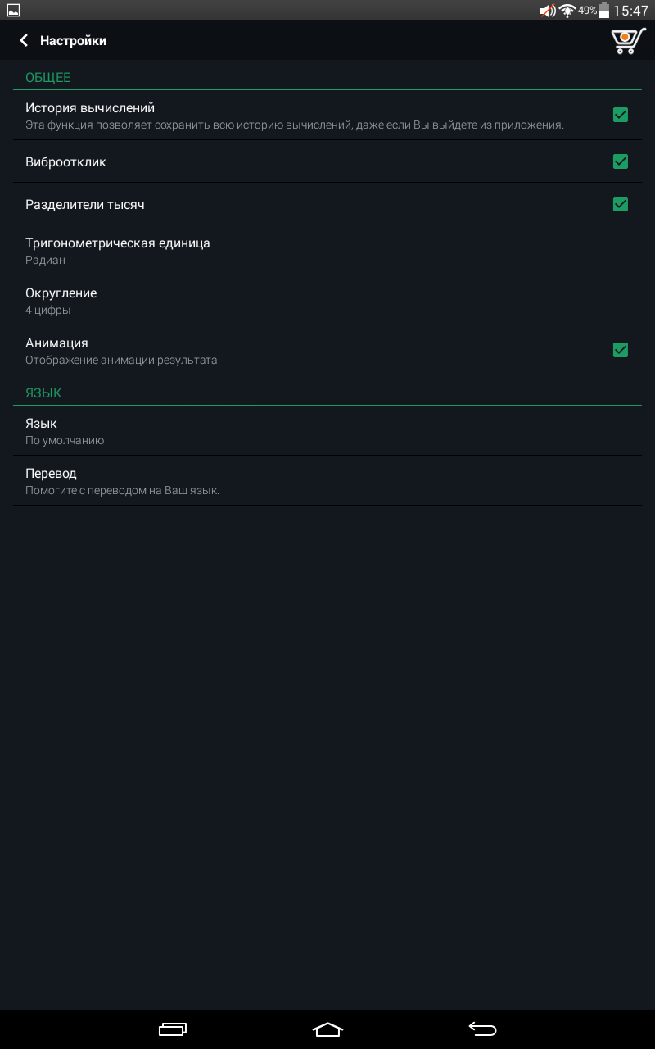Viewport: 655px width, 1049px height.
Task: Open the shopping cart icon
Action: point(628,40)
